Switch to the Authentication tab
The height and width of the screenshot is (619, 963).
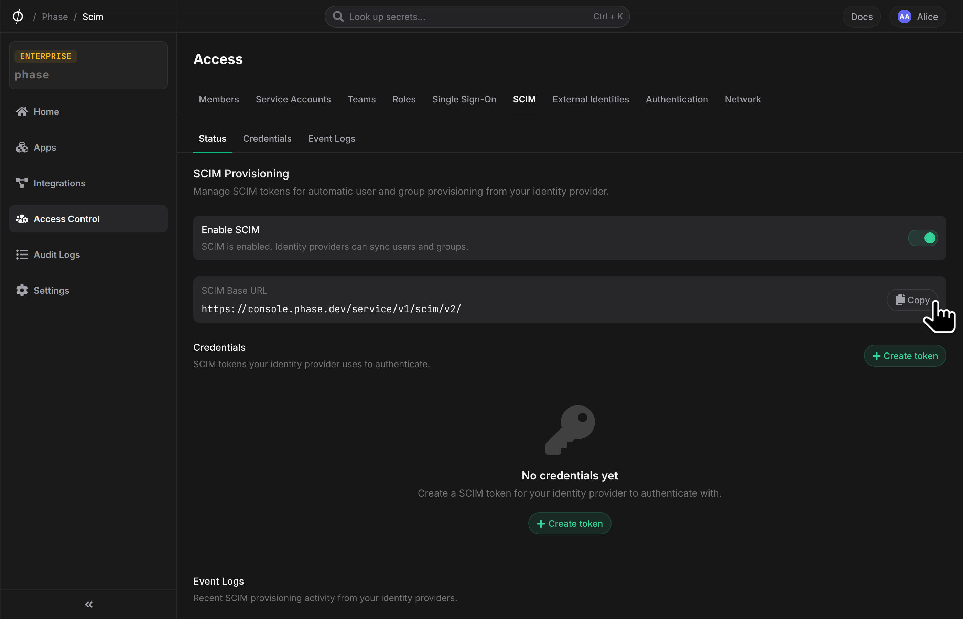677,99
